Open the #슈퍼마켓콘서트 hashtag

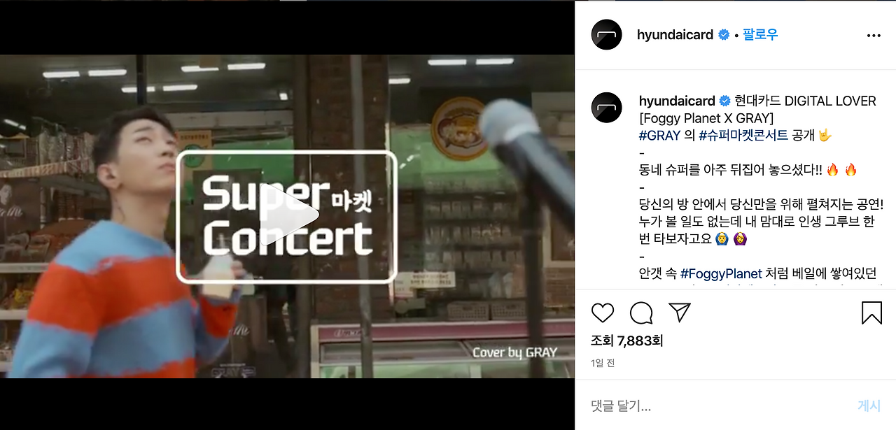(x=743, y=136)
